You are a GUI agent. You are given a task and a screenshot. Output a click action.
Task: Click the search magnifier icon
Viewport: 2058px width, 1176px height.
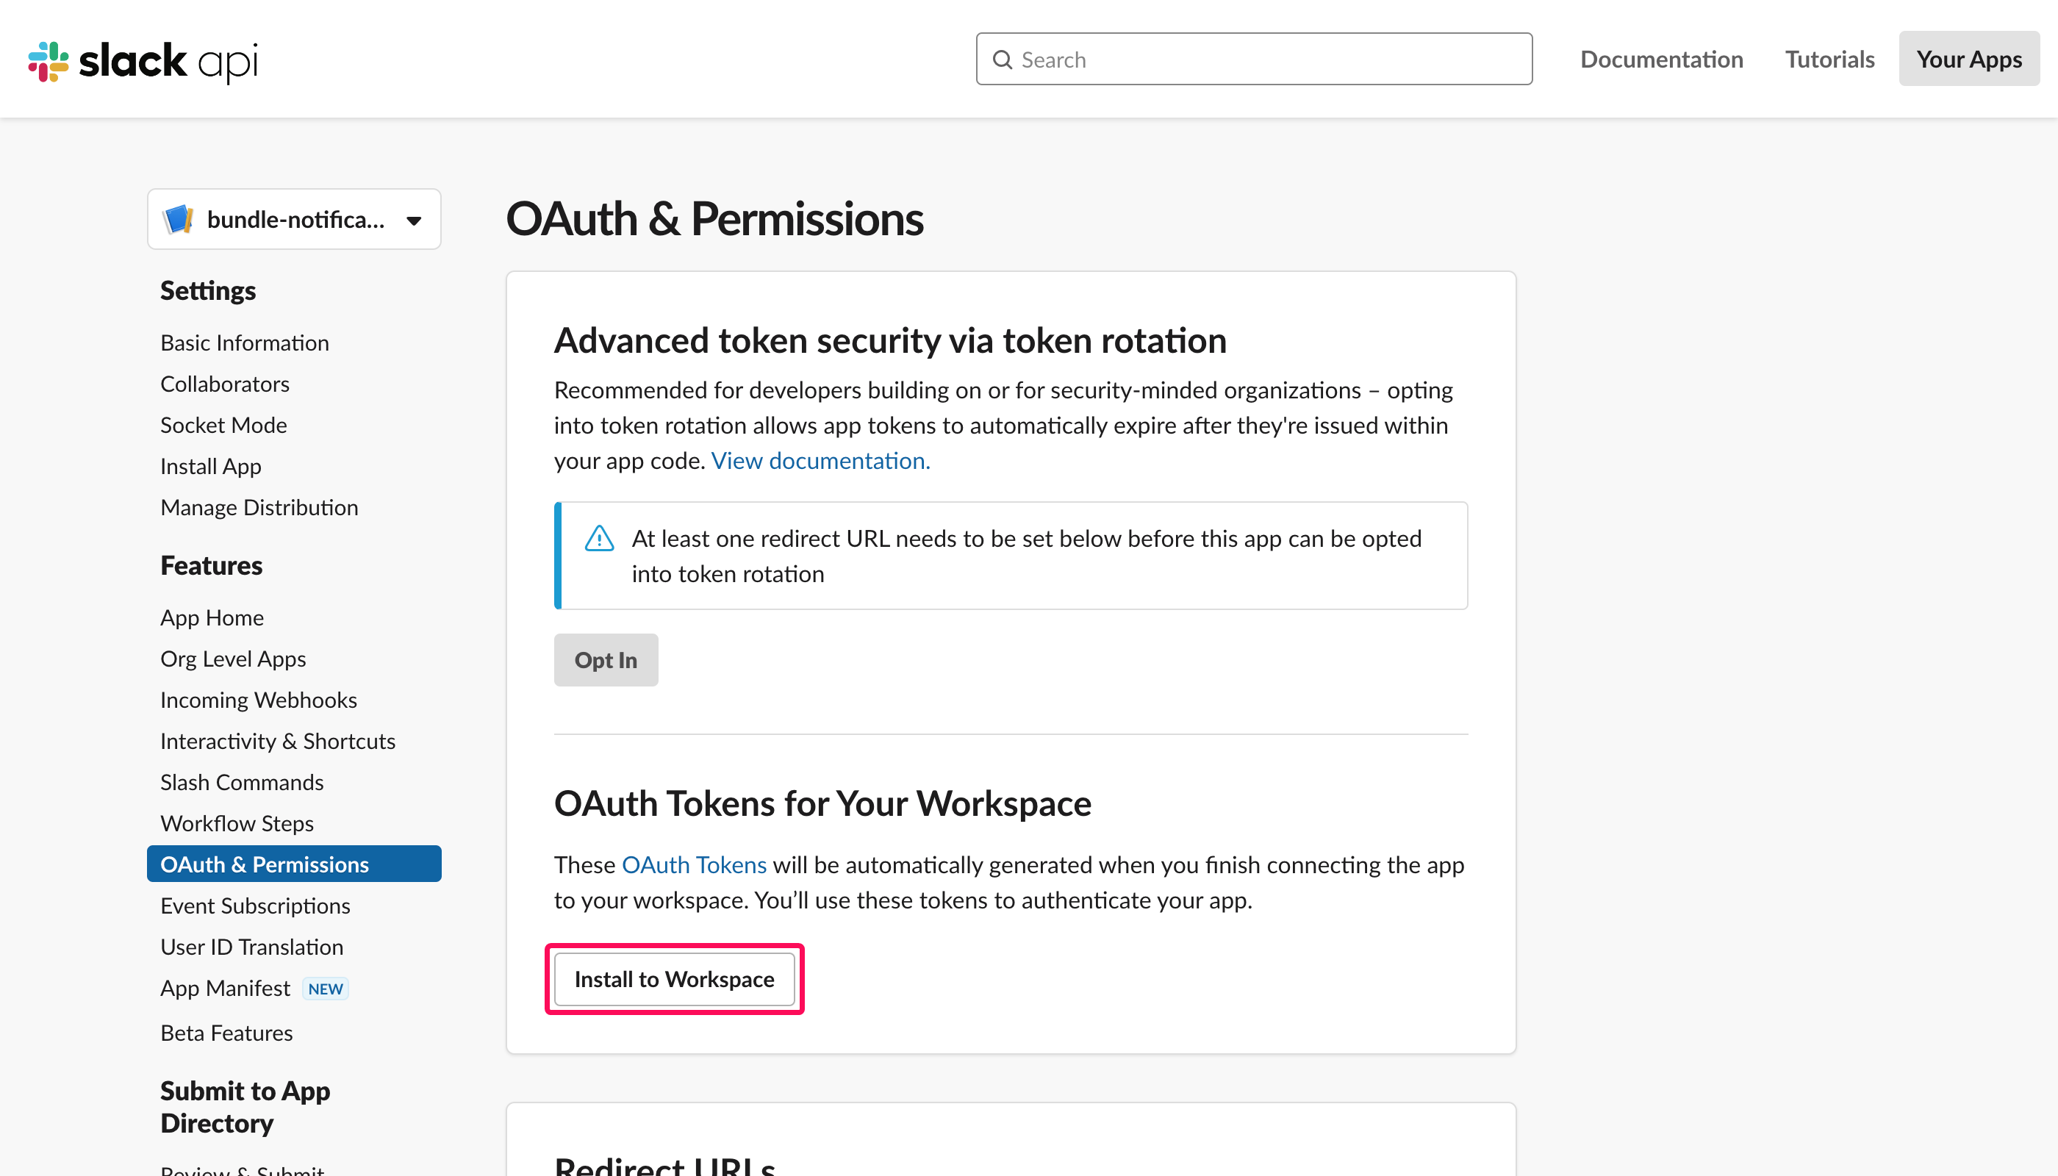click(x=1002, y=60)
